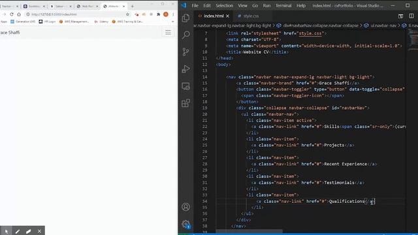This screenshot has height=235, width=418.
Task: Open the AWS Management bookmark
Action: click(x=74, y=22)
